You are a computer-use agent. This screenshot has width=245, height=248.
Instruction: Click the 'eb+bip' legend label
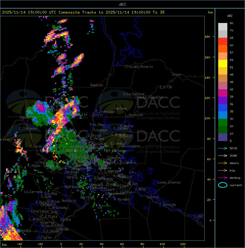(235, 178)
